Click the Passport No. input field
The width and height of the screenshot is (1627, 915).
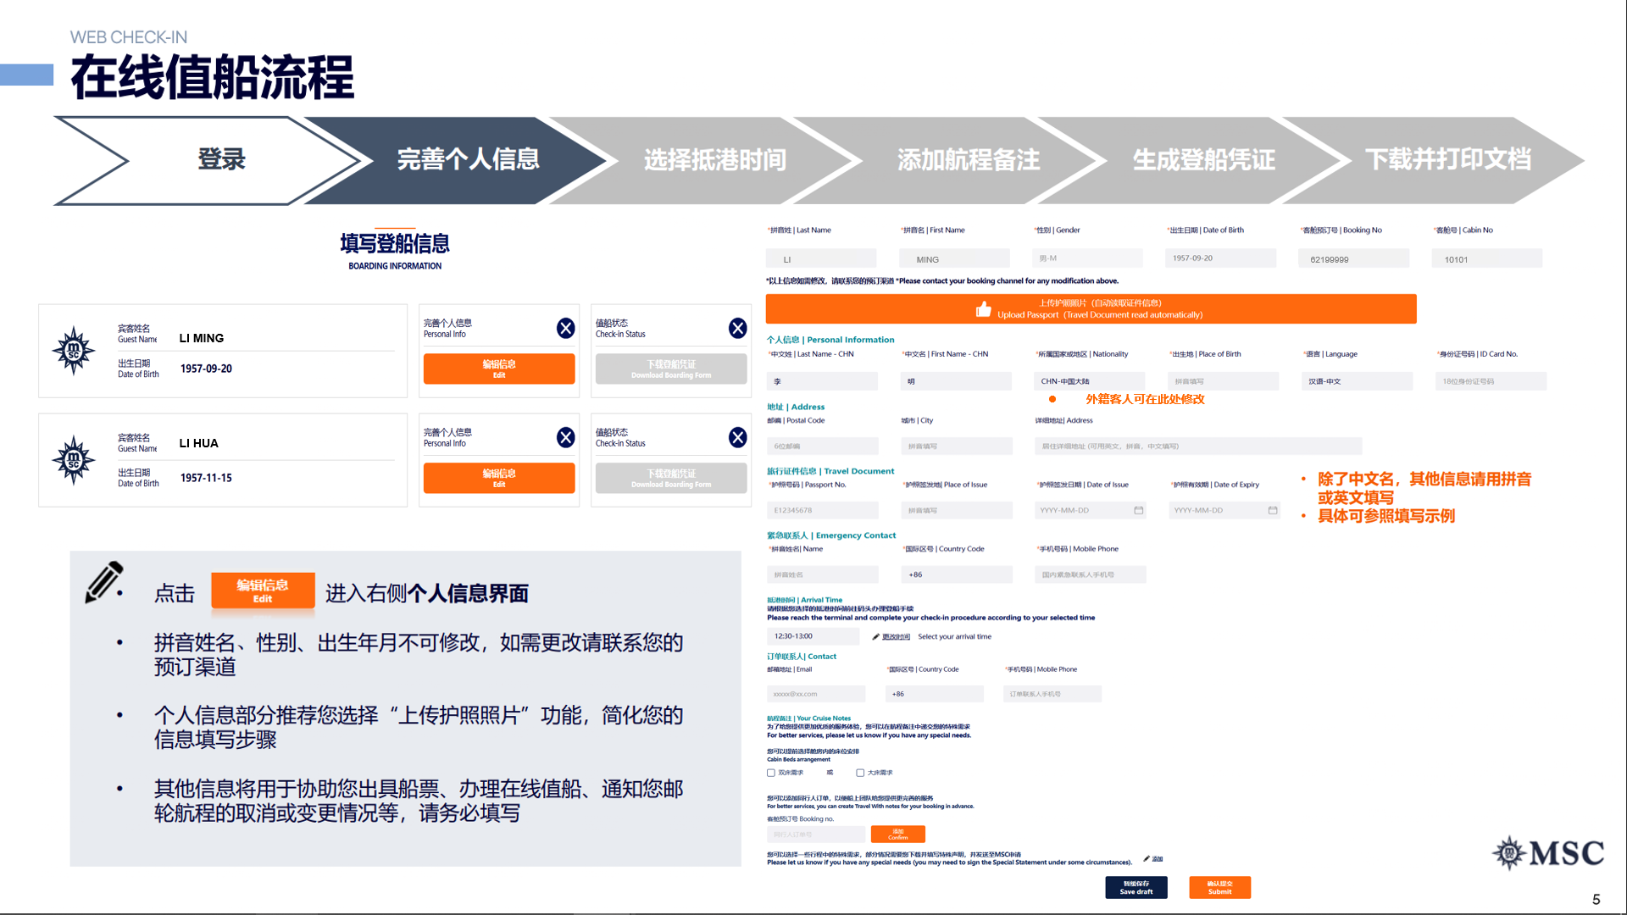pyautogui.click(x=822, y=510)
